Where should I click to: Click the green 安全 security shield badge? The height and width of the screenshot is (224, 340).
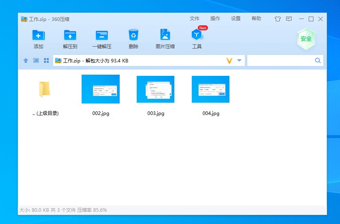click(x=306, y=39)
